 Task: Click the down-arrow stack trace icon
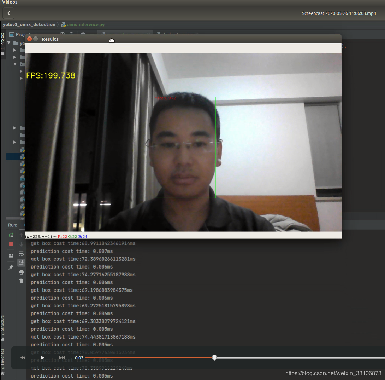[x=21, y=244]
